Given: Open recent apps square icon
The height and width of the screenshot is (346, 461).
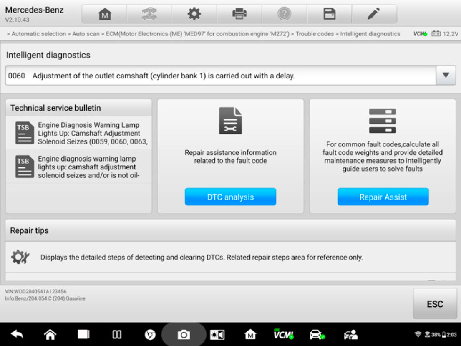Looking at the screenshot, I should 83,334.
